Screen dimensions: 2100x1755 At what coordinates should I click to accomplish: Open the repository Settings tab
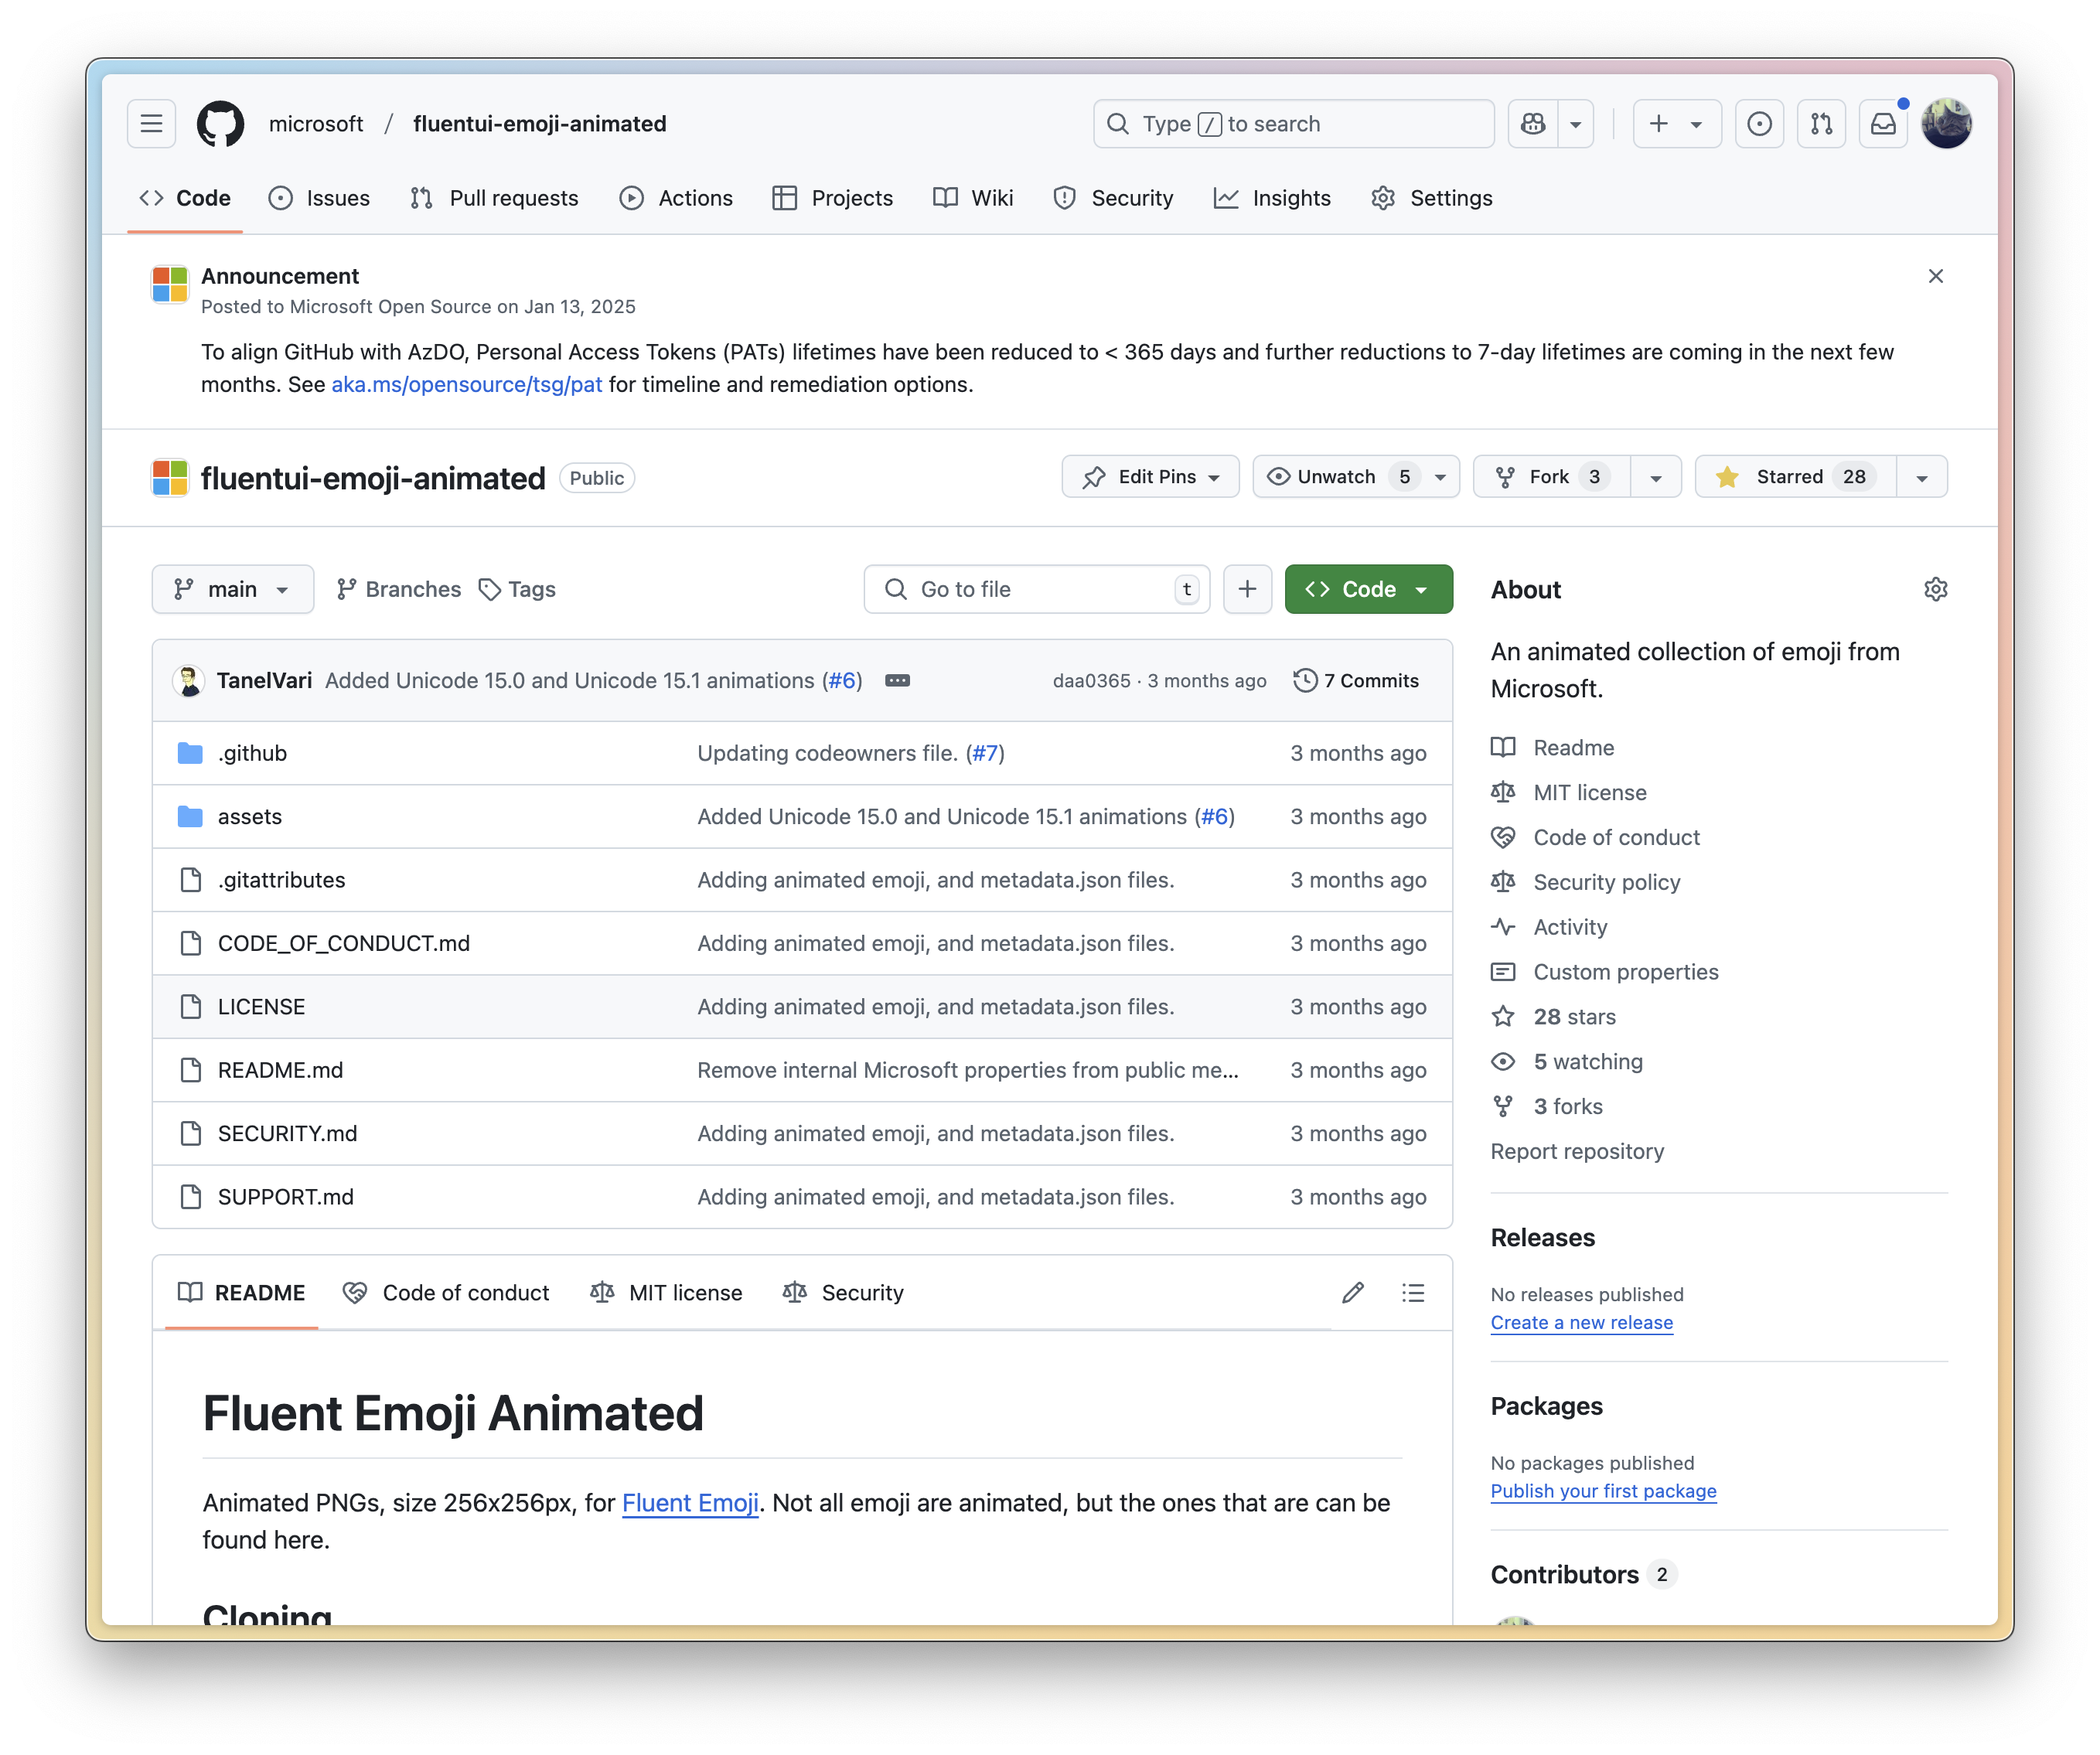pos(1432,198)
